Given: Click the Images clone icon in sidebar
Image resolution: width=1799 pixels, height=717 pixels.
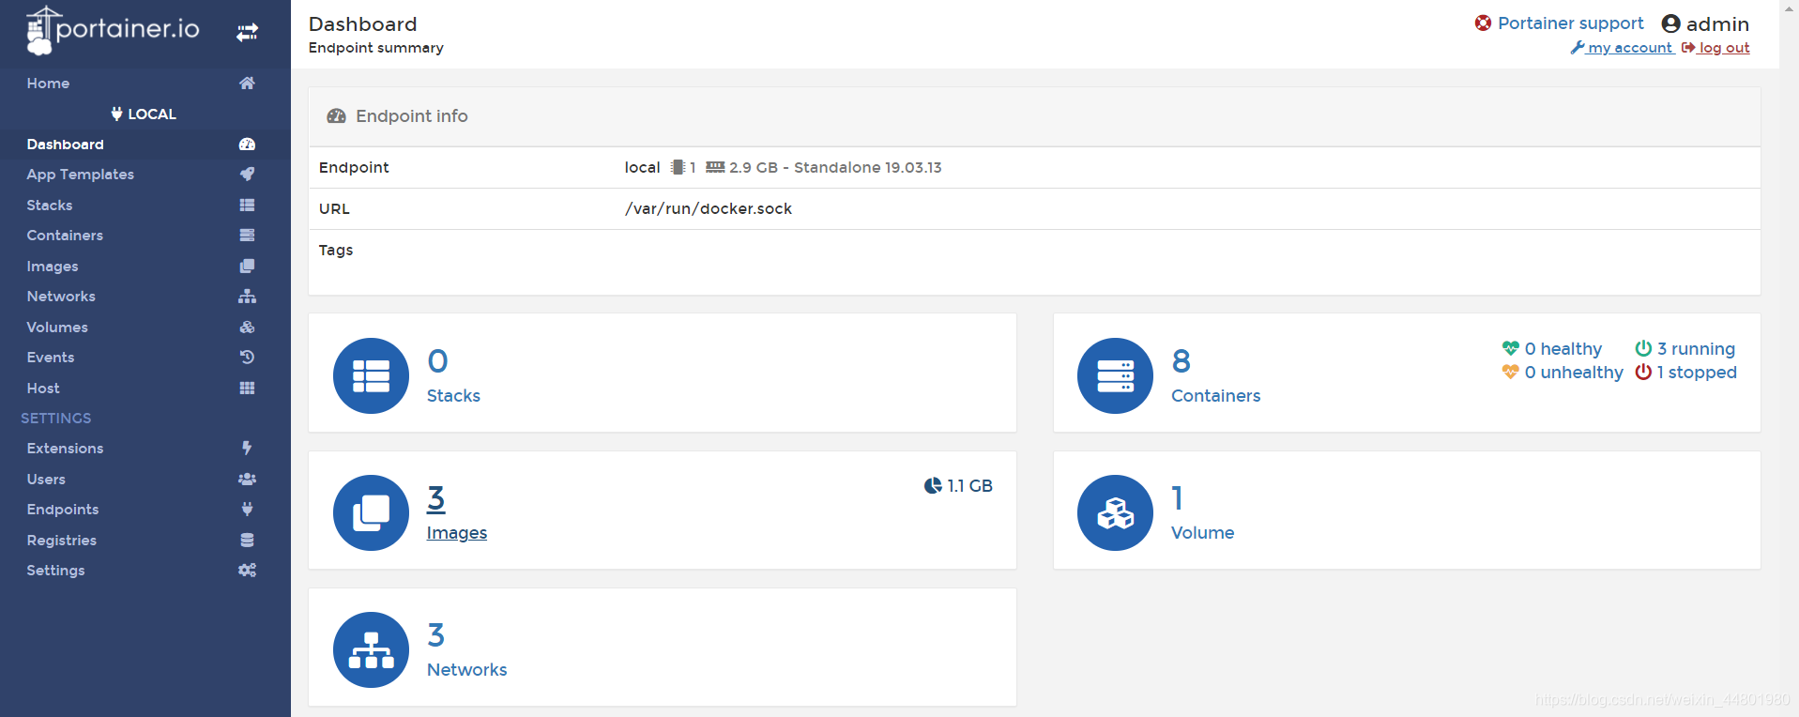Looking at the screenshot, I should (247, 266).
